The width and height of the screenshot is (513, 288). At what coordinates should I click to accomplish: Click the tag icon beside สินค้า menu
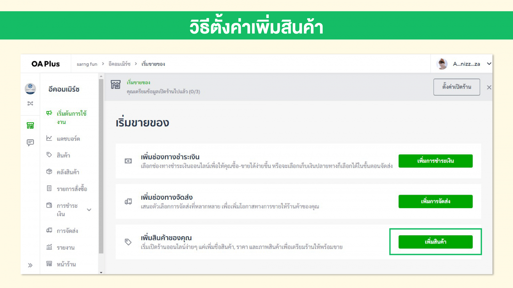pos(49,155)
